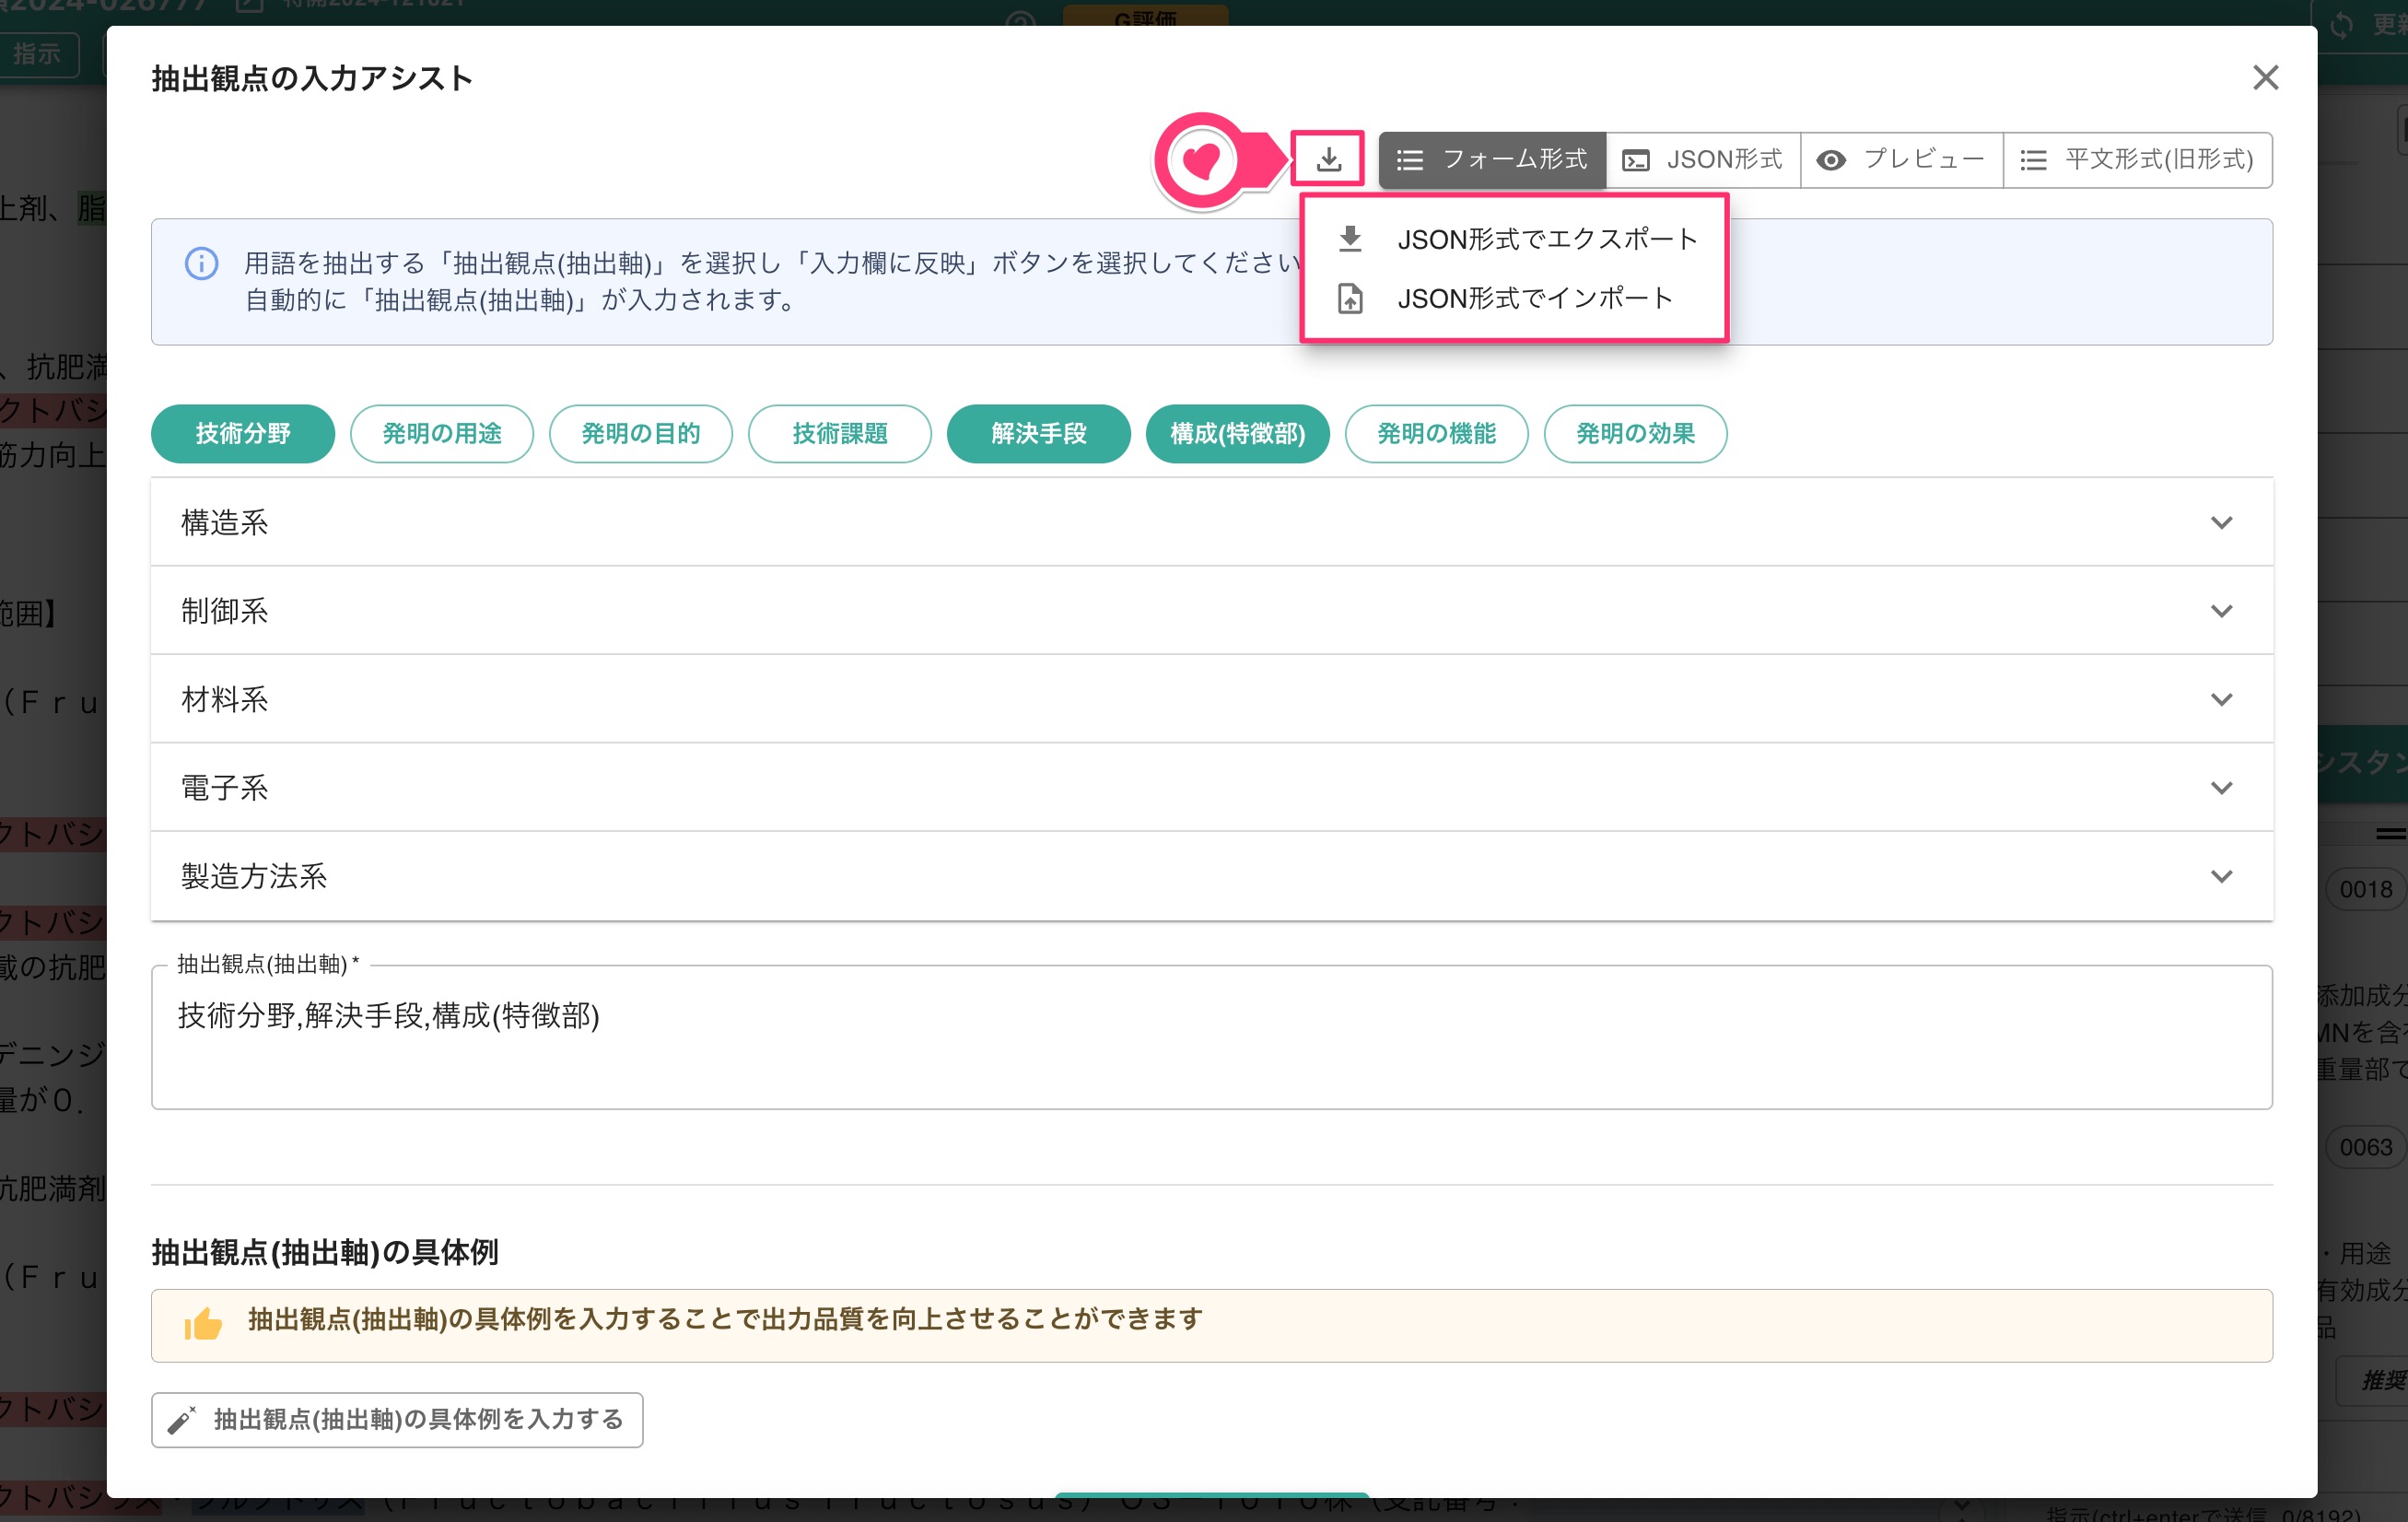2408x1522 pixels.
Task: Toggle the 発明の効果 chip
Action: point(1636,434)
